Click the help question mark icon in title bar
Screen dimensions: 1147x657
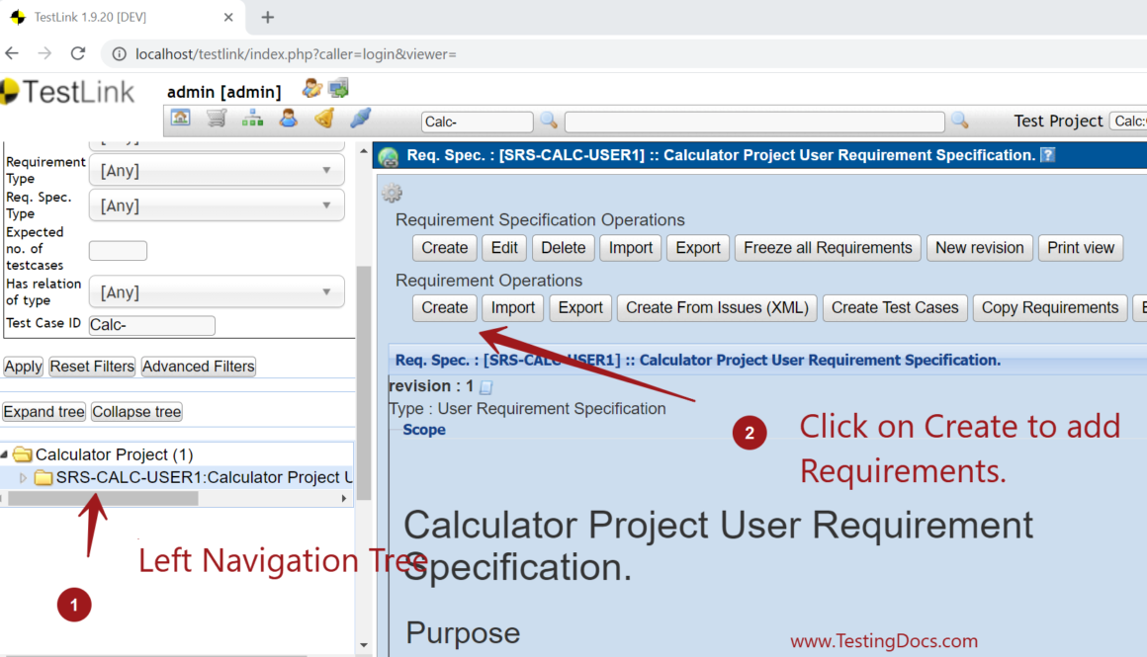(1048, 155)
